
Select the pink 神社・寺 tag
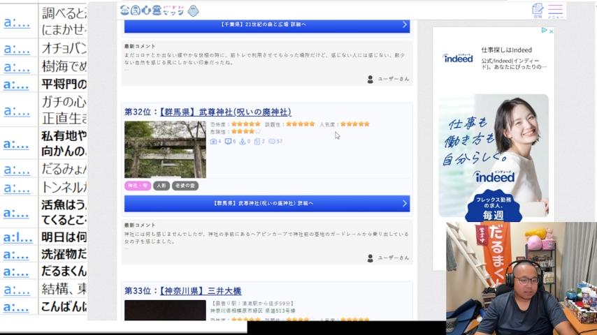(138, 186)
